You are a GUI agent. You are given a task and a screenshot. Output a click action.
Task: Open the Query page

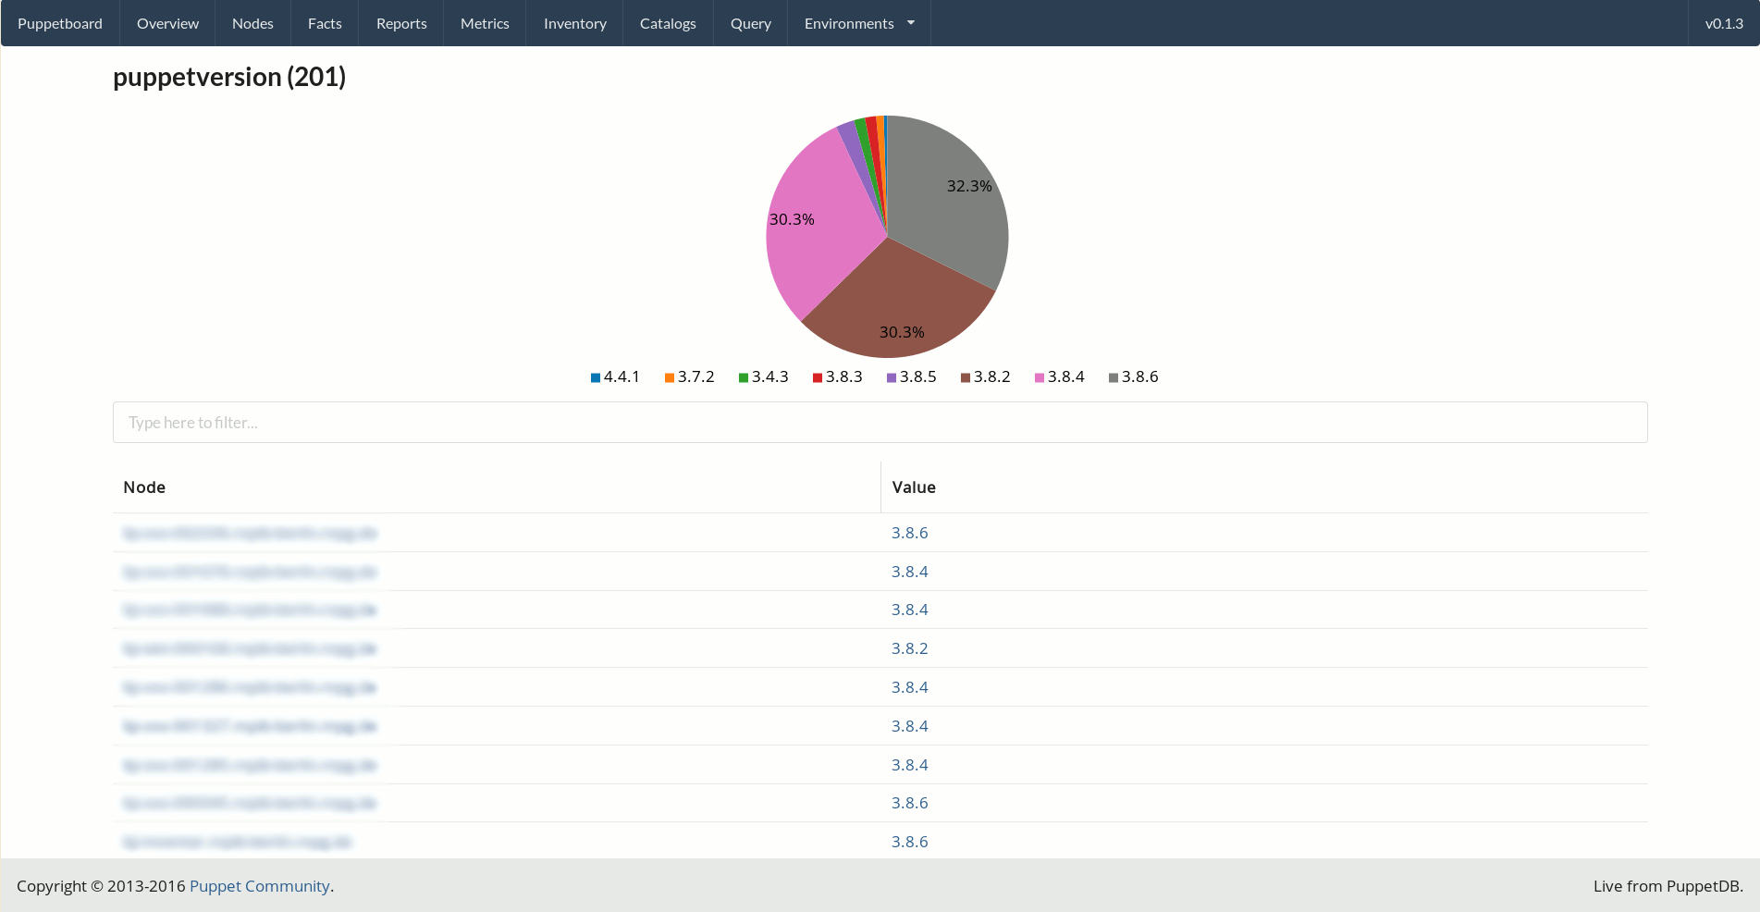click(750, 23)
